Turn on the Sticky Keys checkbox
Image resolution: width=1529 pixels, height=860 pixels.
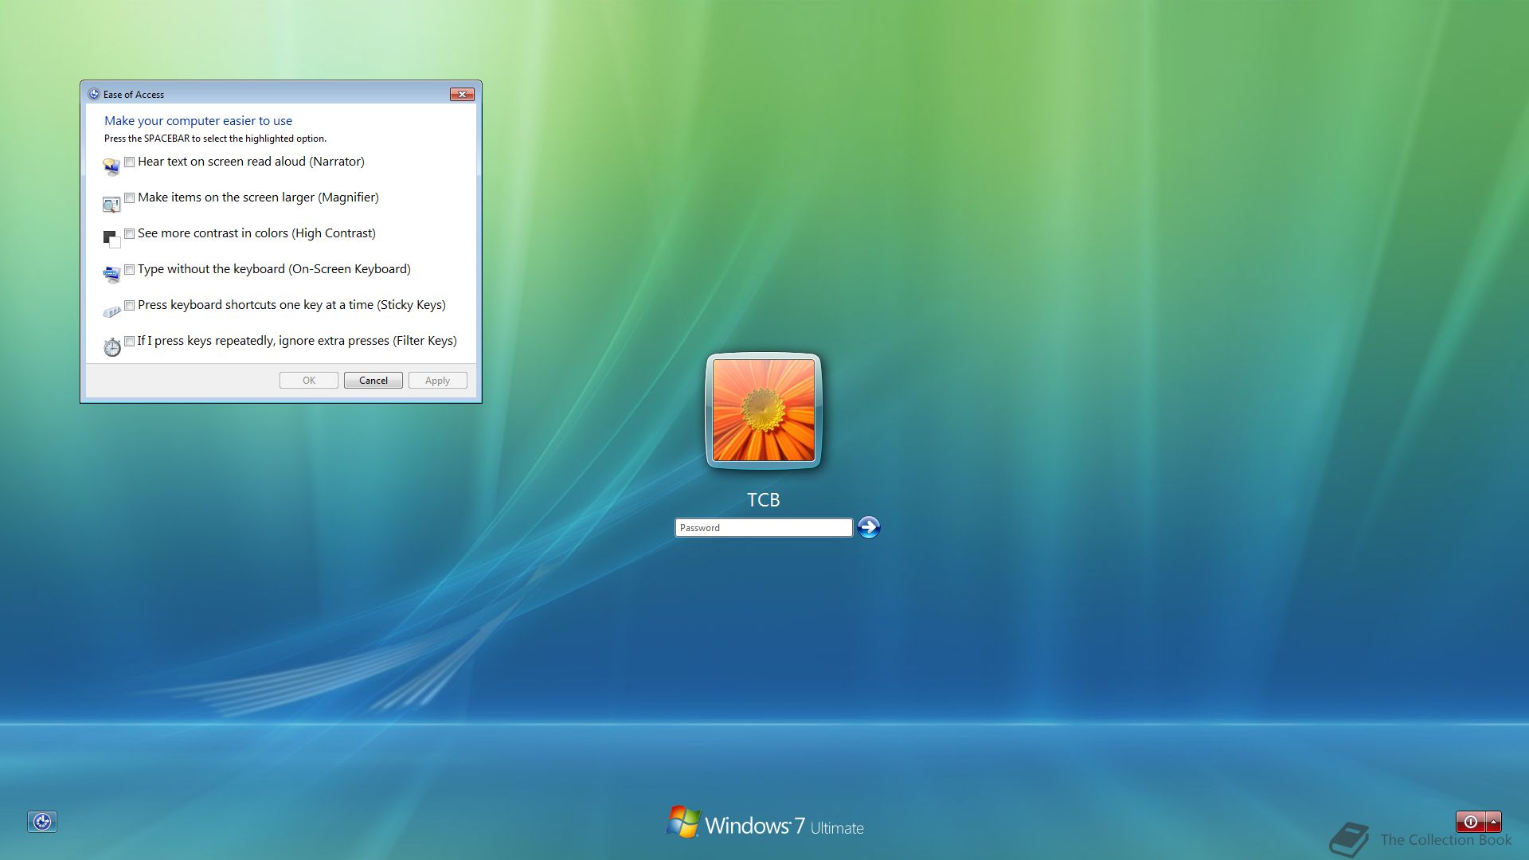(x=129, y=305)
